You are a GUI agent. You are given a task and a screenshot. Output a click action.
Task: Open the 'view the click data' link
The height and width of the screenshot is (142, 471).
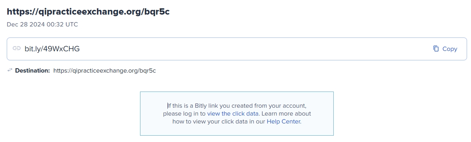tap(233, 114)
